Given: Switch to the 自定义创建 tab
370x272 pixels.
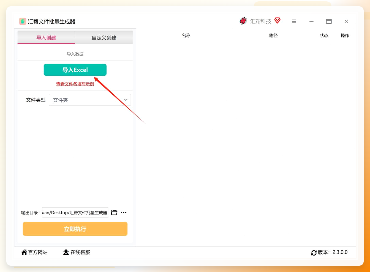Looking at the screenshot, I should click(x=104, y=37).
